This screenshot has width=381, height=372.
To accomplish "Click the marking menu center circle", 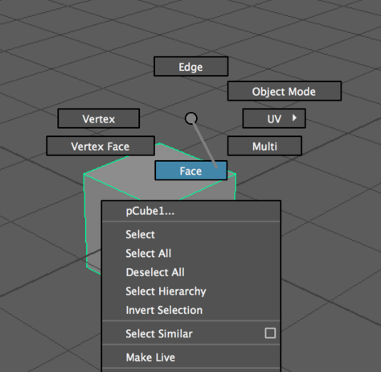I will [x=191, y=118].
